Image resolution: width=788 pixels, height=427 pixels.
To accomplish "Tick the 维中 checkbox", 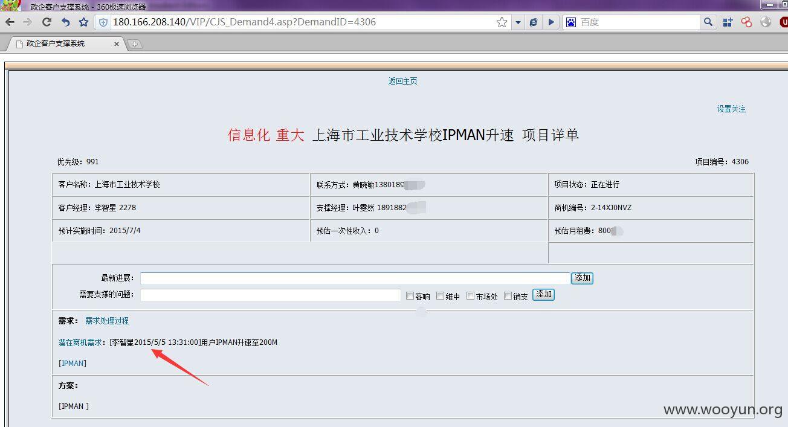I will pos(440,296).
